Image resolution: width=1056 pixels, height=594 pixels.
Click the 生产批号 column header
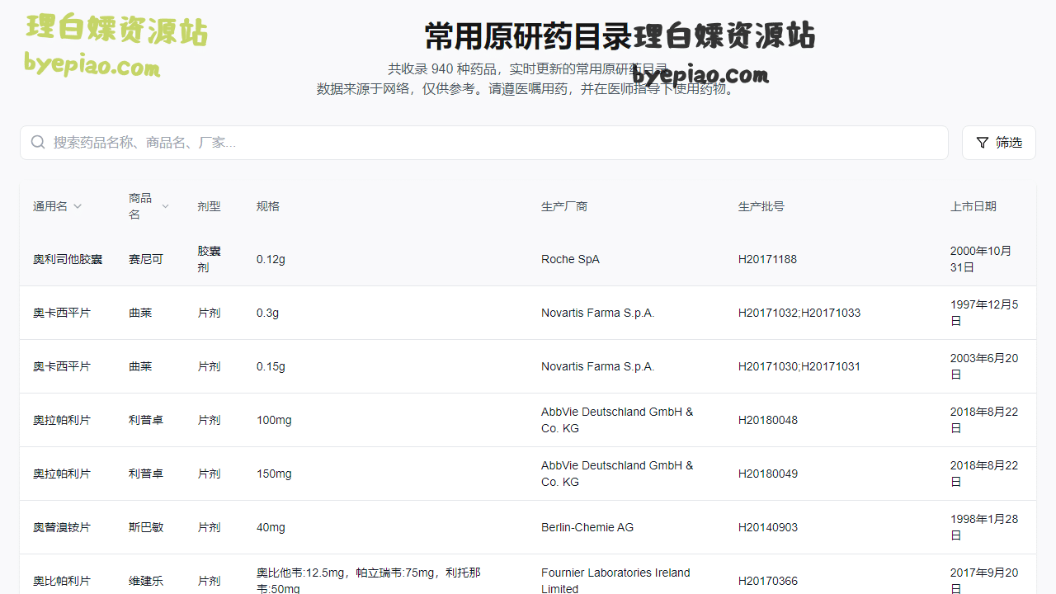[x=761, y=206]
